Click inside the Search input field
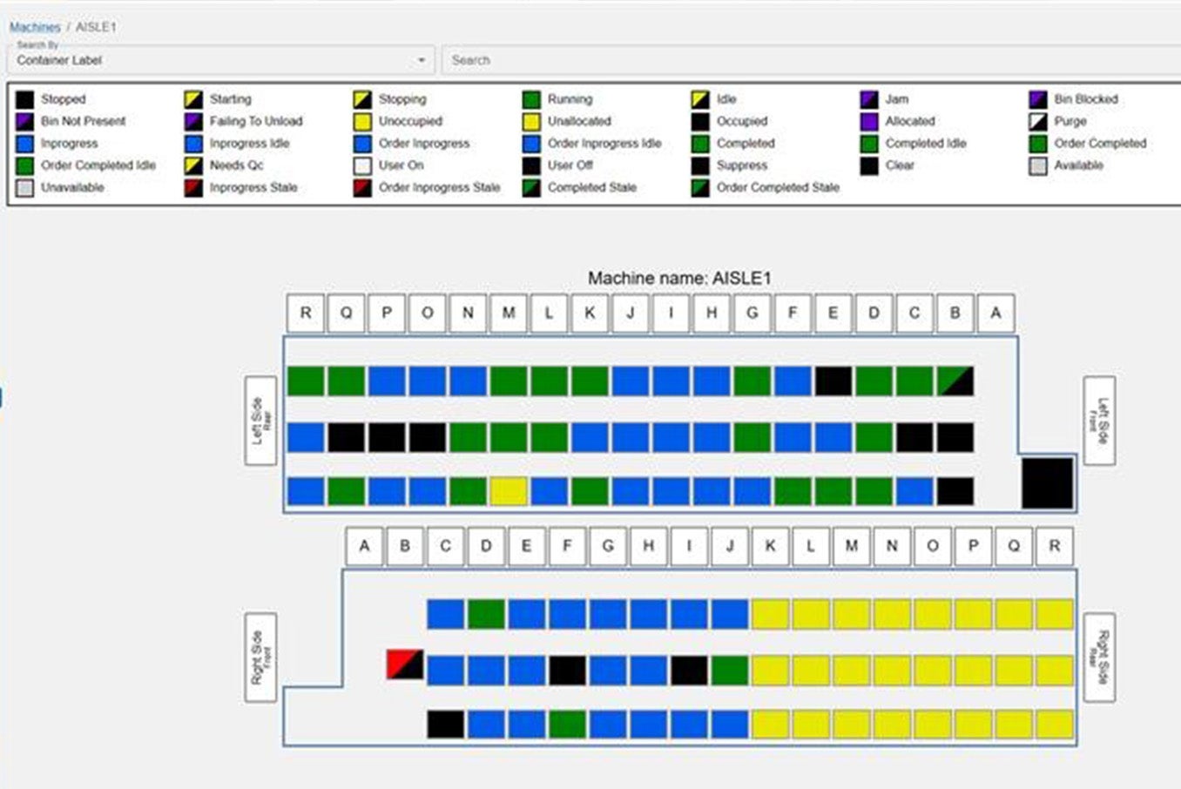This screenshot has width=1181, height=789. (x=610, y=60)
